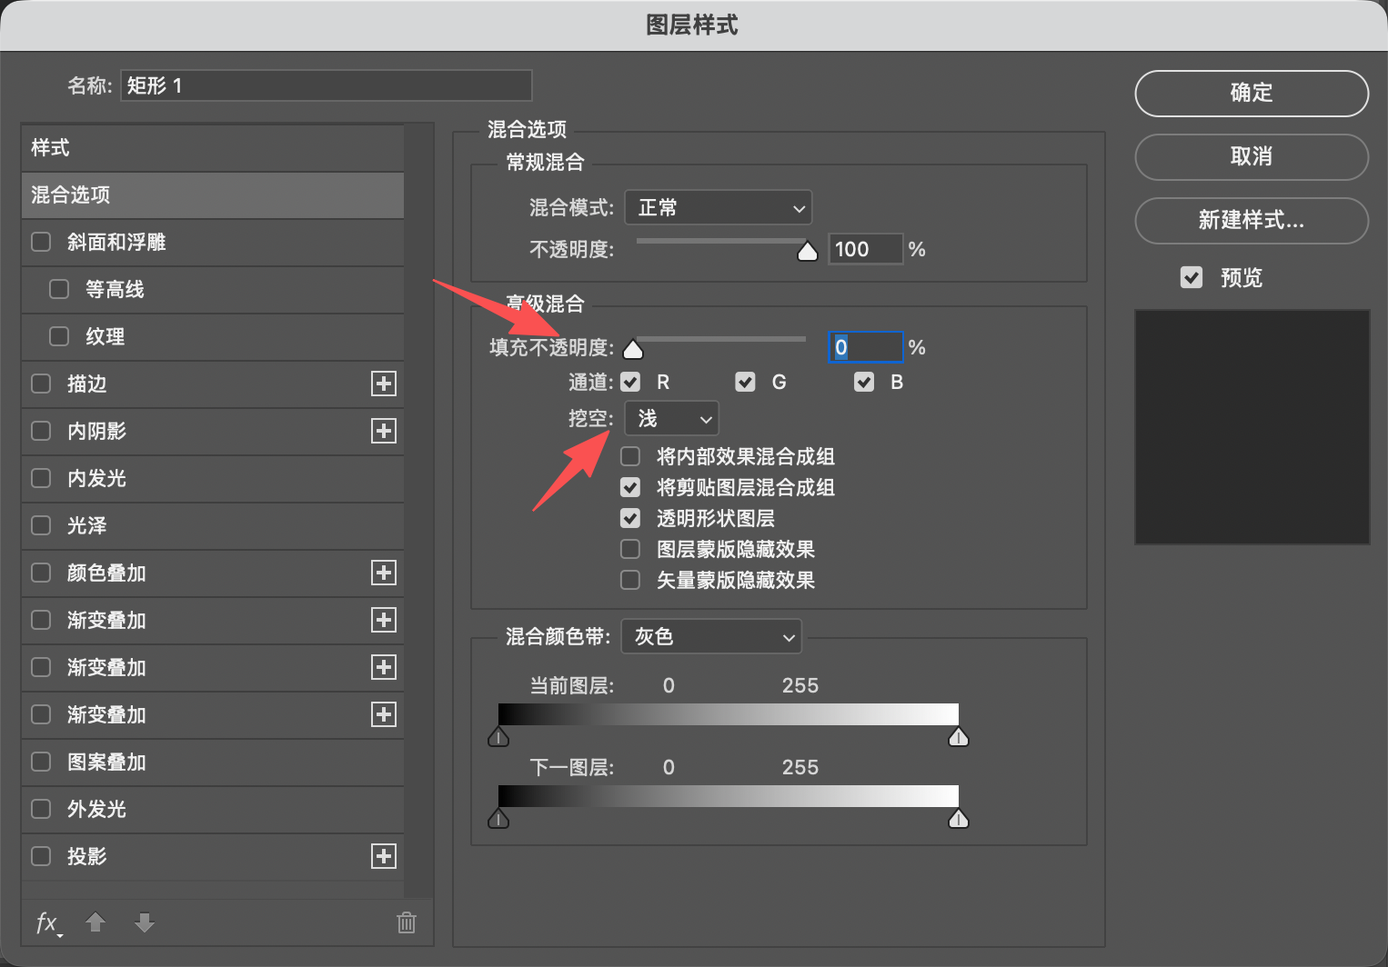The width and height of the screenshot is (1388, 967).
Task: Toggle the R channel checkbox
Action: tap(630, 382)
